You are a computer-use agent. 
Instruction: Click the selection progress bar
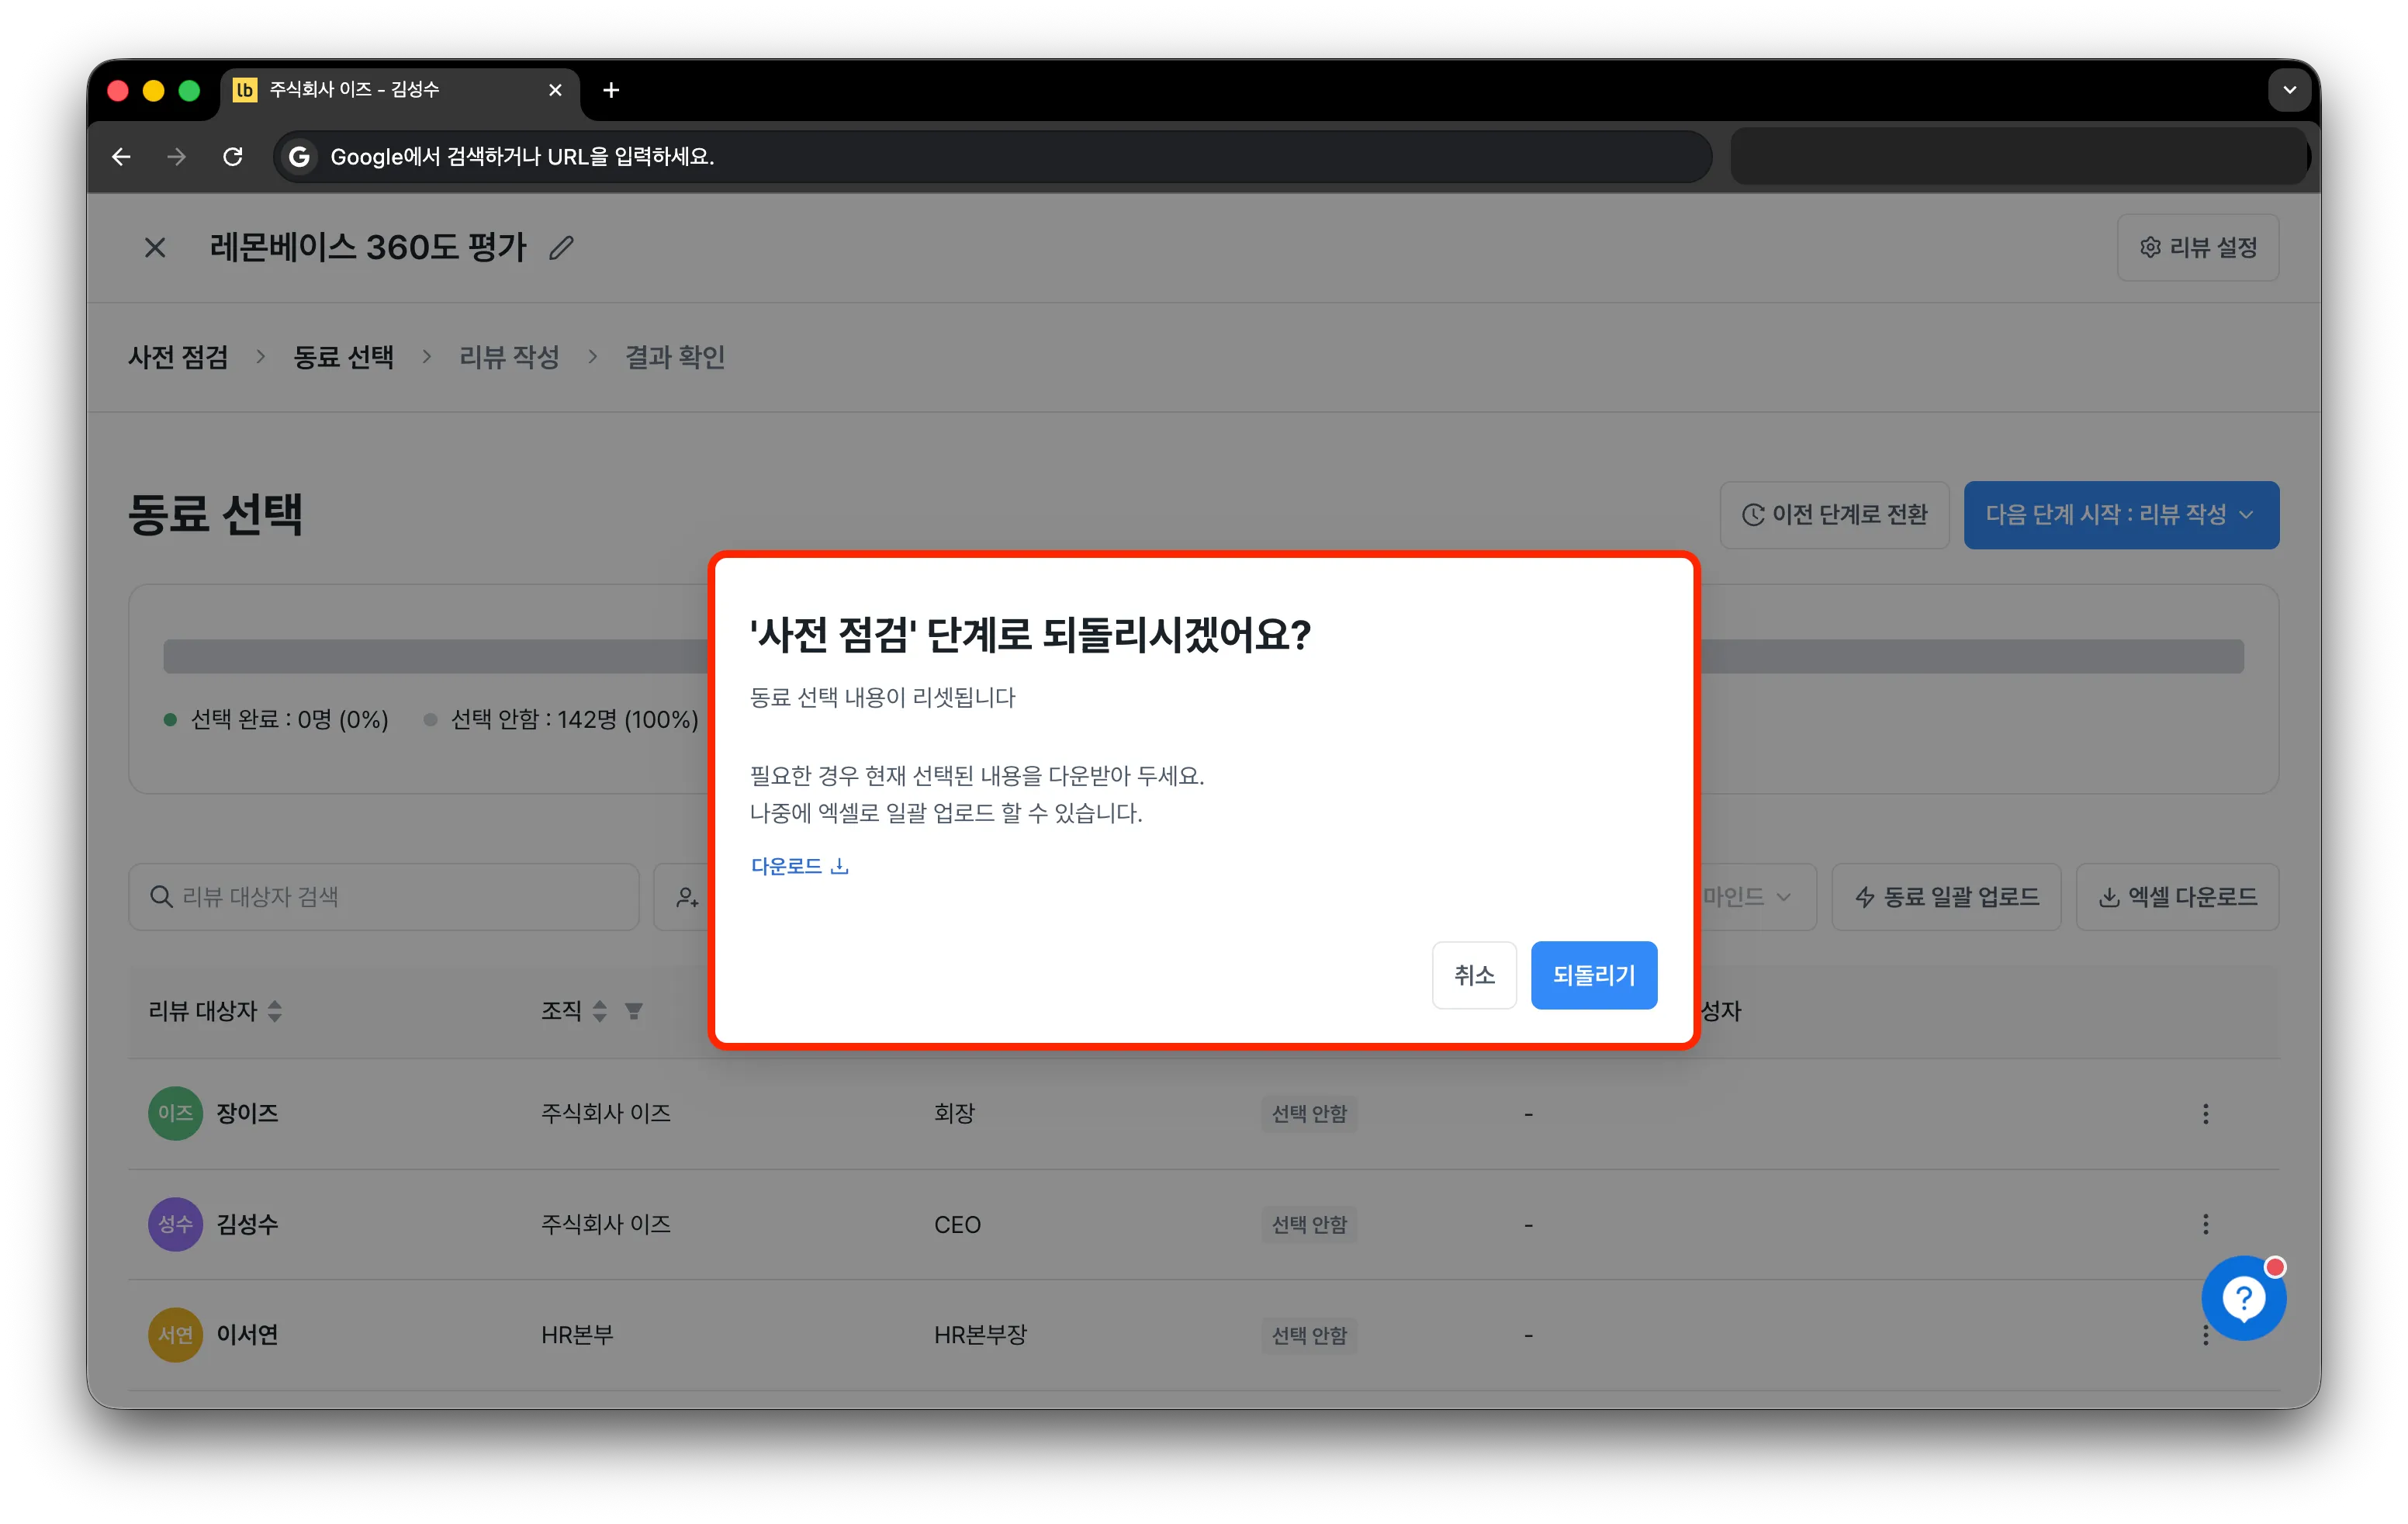(1203, 656)
